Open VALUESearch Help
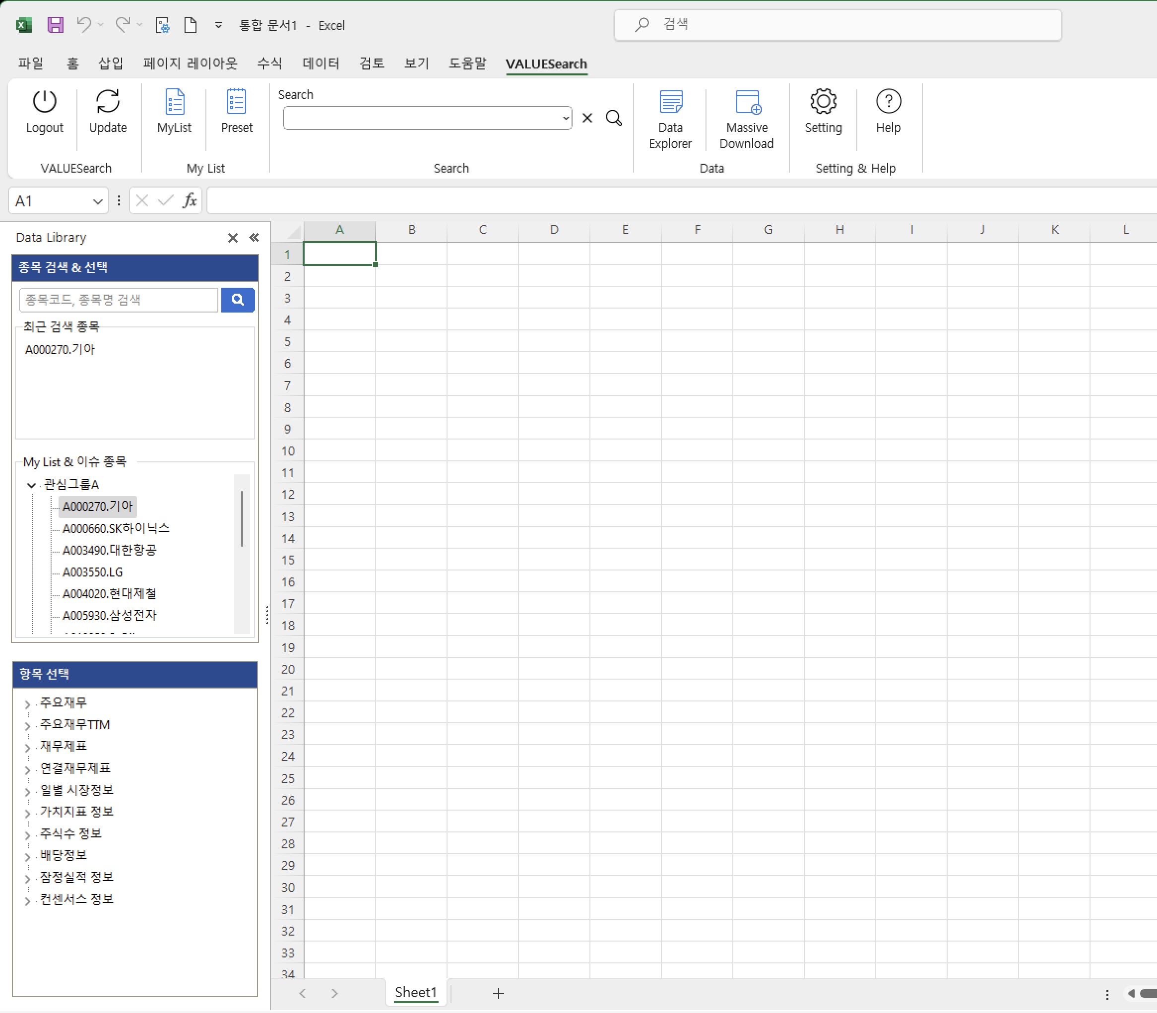 tap(888, 112)
